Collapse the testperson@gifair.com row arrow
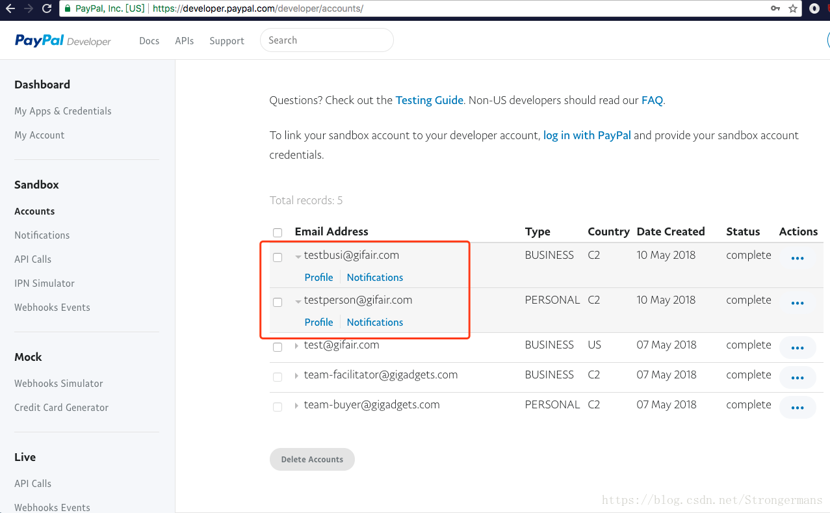This screenshot has width=830, height=513. click(298, 302)
